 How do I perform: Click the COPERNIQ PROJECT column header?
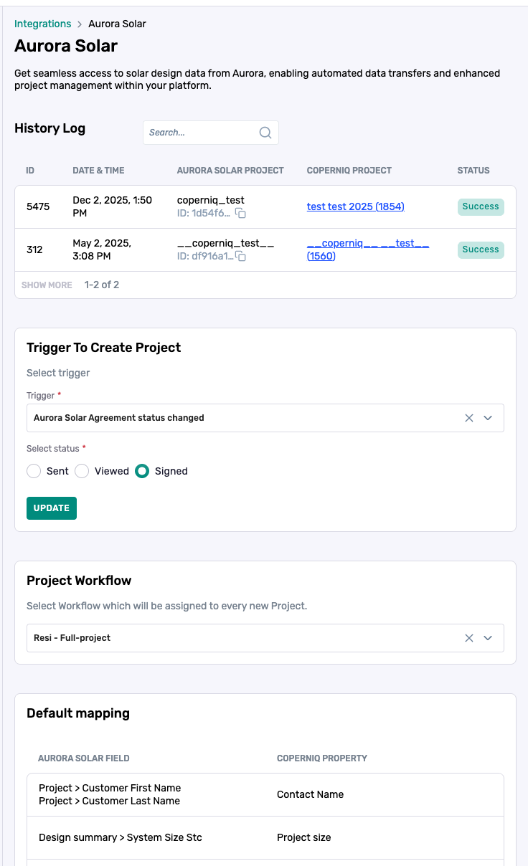point(349,171)
